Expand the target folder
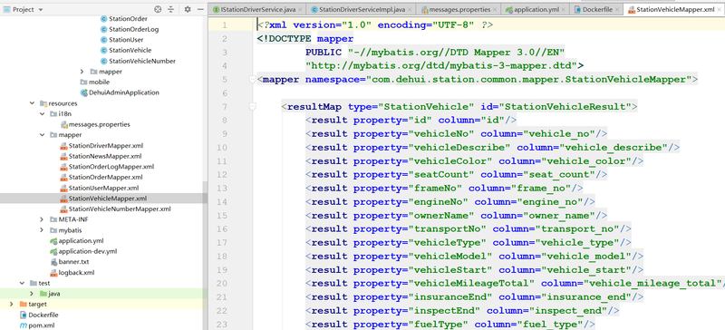The width and height of the screenshot is (725, 330). pos(12,304)
